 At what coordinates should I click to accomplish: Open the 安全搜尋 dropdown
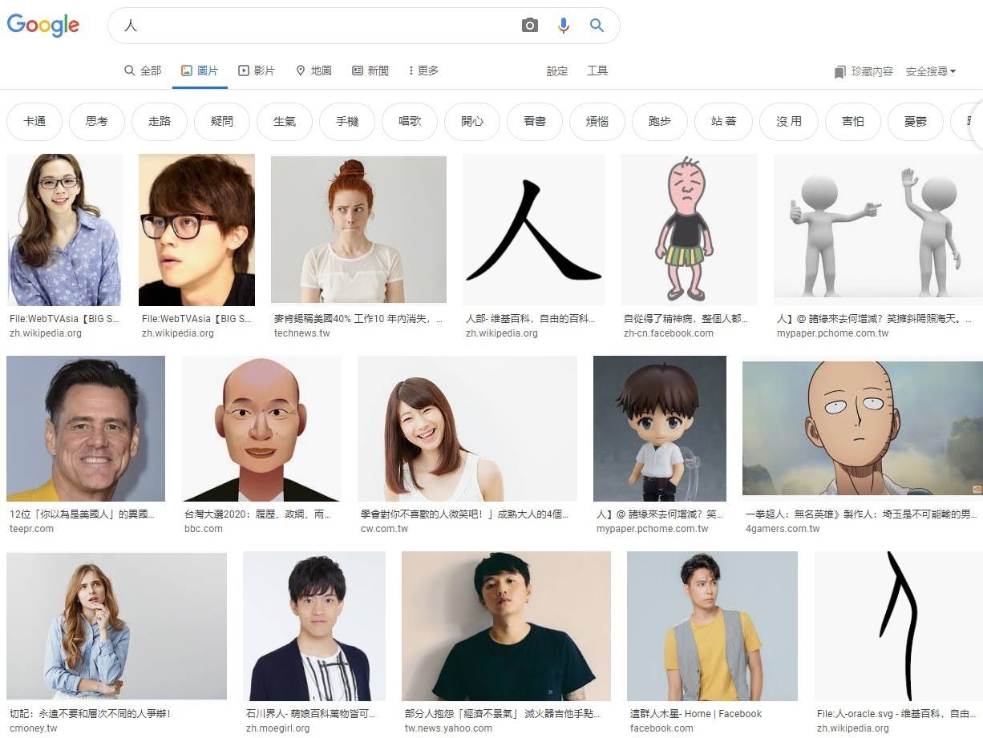(930, 71)
